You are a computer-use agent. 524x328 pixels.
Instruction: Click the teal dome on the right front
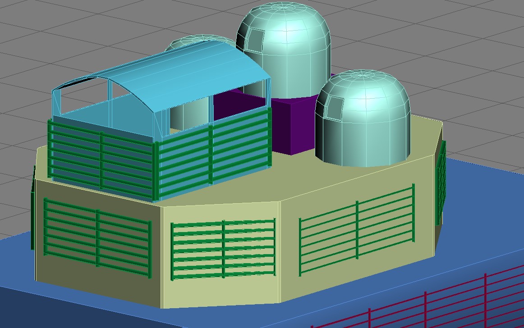[363, 118]
